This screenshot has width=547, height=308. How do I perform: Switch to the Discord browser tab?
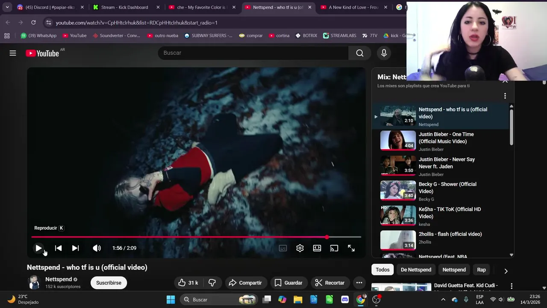[50, 7]
